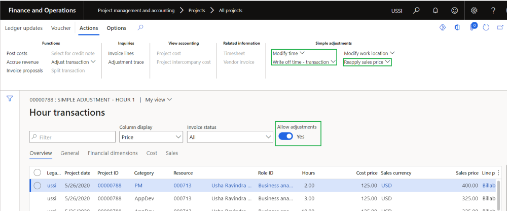Toggle the Allow adjustments switch

285,136
